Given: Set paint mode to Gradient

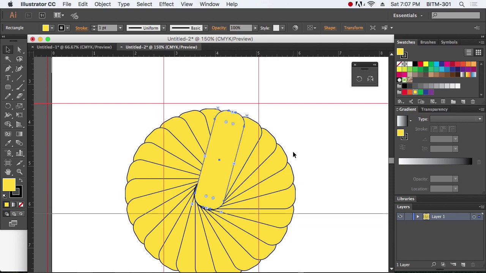Looking at the screenshot, I should pos(14,205).
